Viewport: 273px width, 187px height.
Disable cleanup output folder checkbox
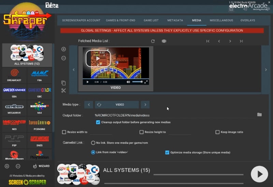click(x=98, y=122)
